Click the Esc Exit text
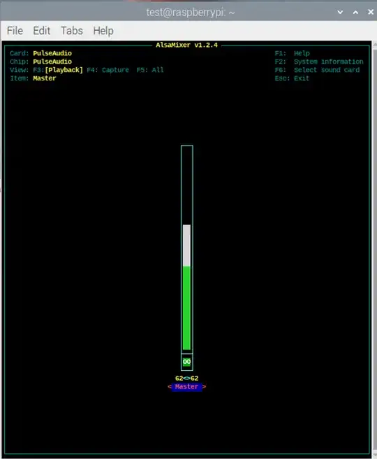Screen dimensions: 377x459 [x=292, y=78]
